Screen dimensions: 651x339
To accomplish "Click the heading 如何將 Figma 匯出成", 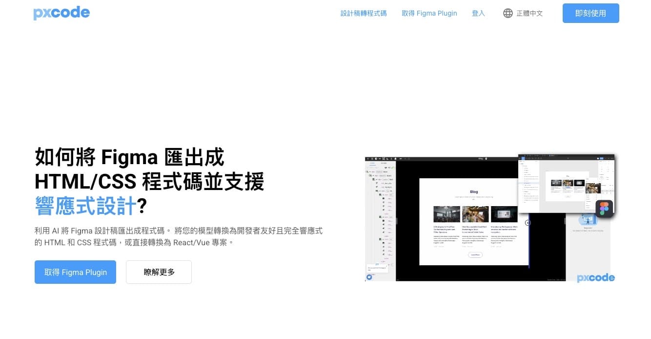I will pyautogui.click(x=129, y=158).
